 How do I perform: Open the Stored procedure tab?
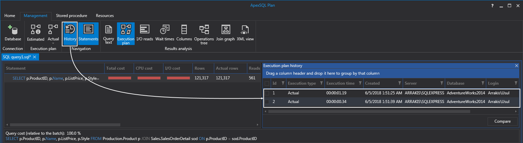pos(72,16)
